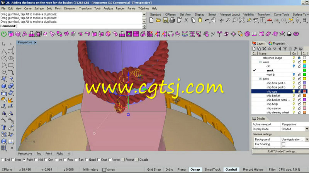Click the Zoom Extents icon
Image resolution: width=309 pixels, height=173 pixels.
(x=242, y=20)
